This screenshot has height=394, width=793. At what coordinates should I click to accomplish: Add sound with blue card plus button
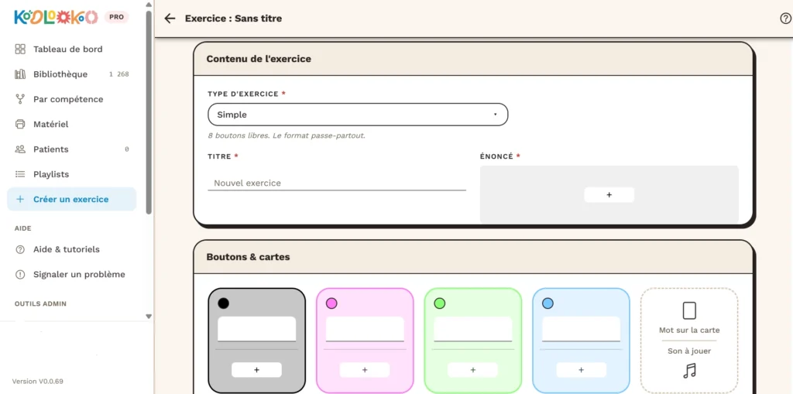point(581,370)
